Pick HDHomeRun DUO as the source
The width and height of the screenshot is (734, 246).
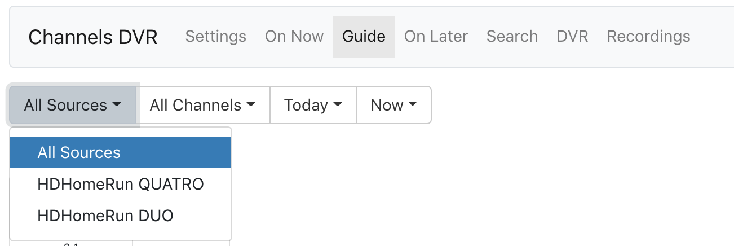pyautogui.click(x=105, y=216)
